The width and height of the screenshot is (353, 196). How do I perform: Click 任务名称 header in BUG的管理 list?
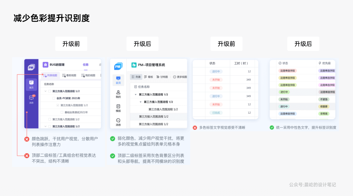click(x=49, y=84)
